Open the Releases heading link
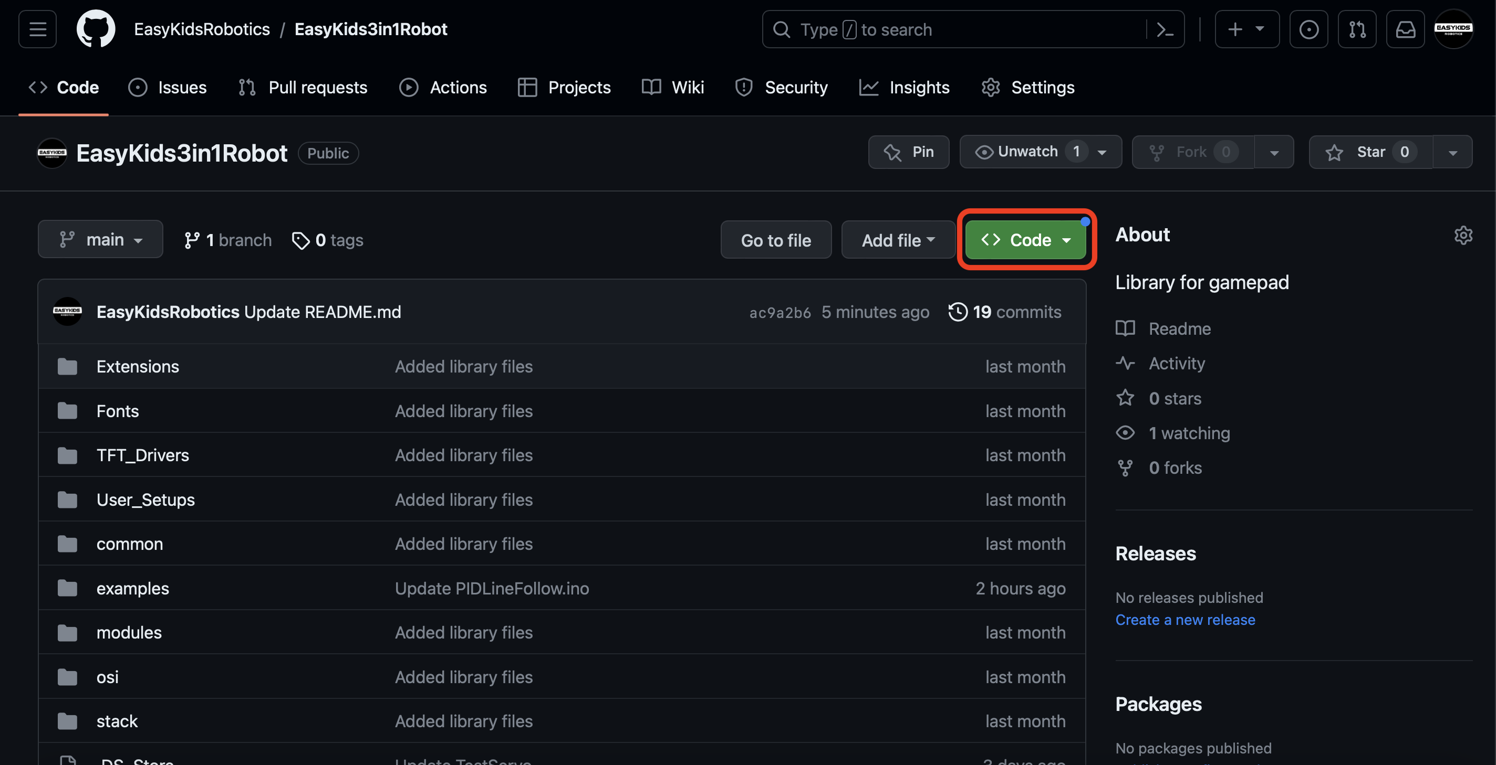This screenshot has height=765, width=1496. coord(1155,554)
